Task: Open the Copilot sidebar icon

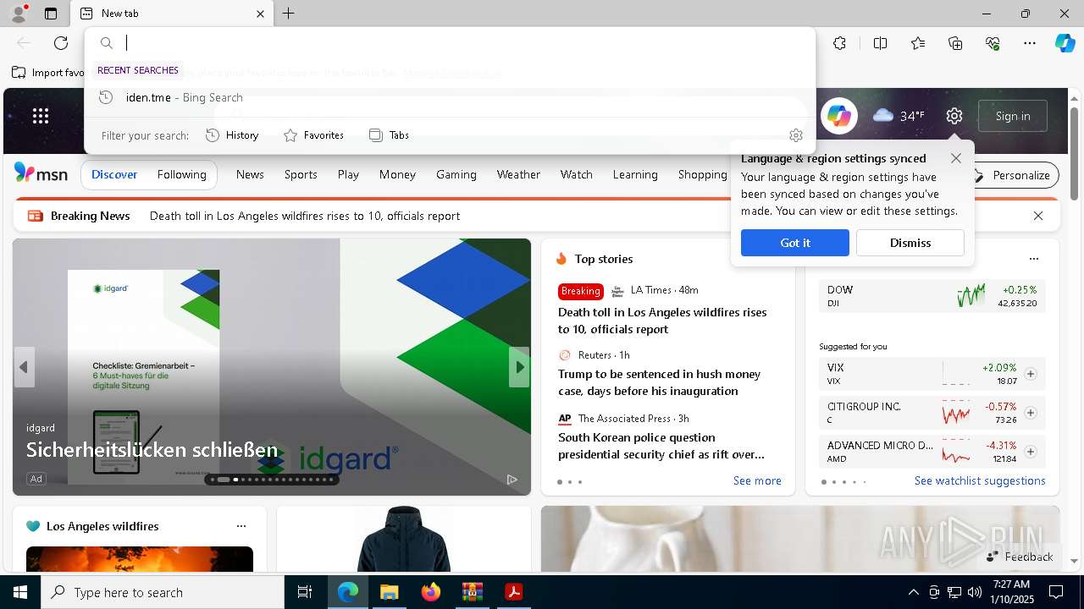Action: [x=1065, y=43]
